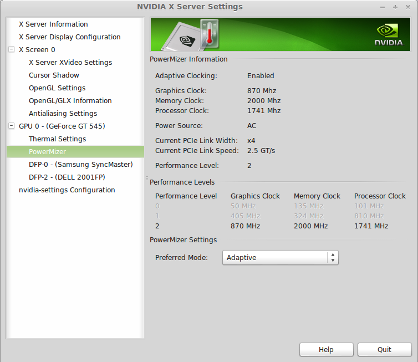Click the 1741 MHz processor clock cell

click(x=371, y=226)
